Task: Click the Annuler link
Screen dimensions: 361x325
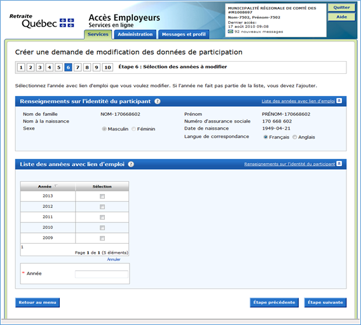Action: 114,259
